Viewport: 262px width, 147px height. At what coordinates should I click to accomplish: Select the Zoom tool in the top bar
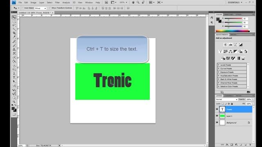138,2
